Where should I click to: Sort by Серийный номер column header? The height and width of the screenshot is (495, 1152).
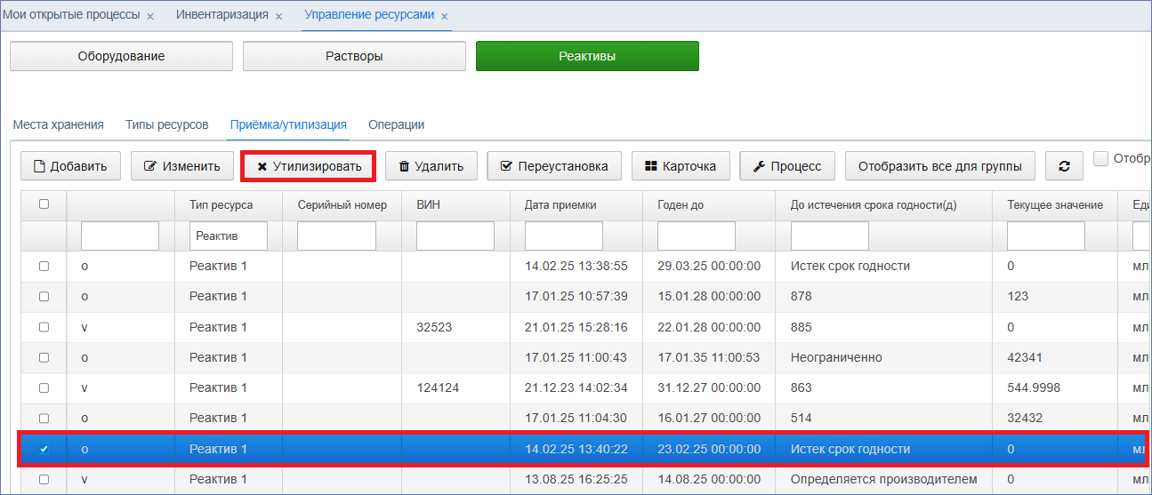pyautogui.click(x=342, y=205)
